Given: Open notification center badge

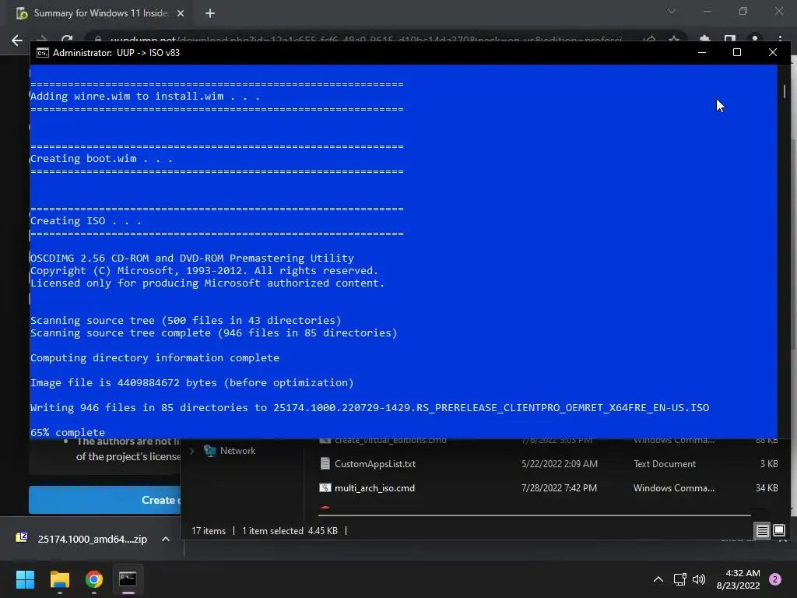Looking at the screenshot, I should tap(775, 579).
